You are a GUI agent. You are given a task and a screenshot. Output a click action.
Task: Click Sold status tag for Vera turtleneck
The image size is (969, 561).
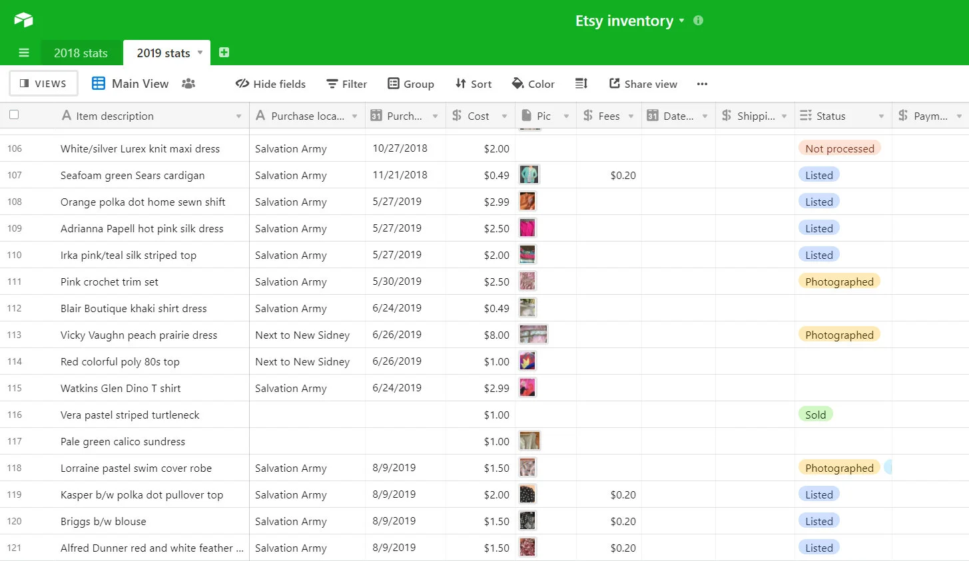tap(815, 415)
